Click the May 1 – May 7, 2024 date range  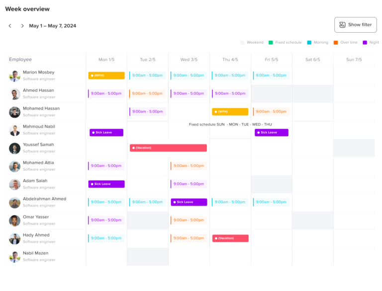tap(53, 26)
